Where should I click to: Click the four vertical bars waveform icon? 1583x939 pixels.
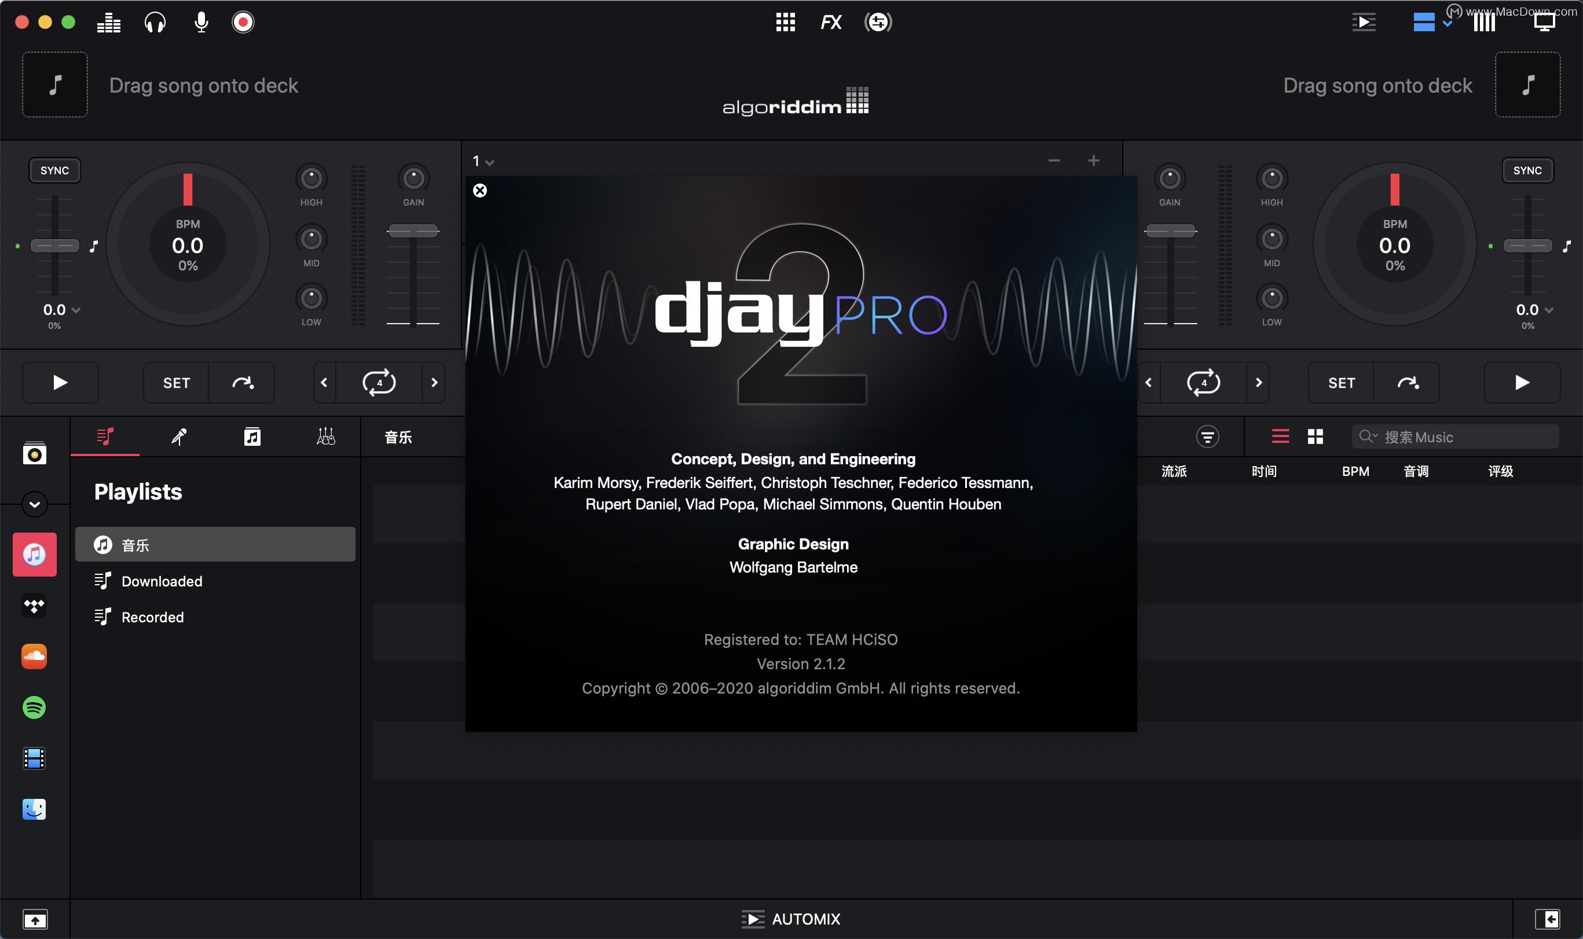coord(1485,23)
